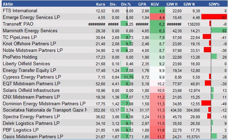
Task: Select the TC PipeLines LP name cell
Action: tap(20, 37)
